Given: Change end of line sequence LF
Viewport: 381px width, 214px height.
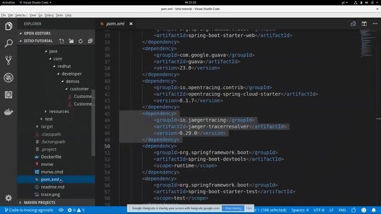Looking at the screenshot, I should pos(331,210).
